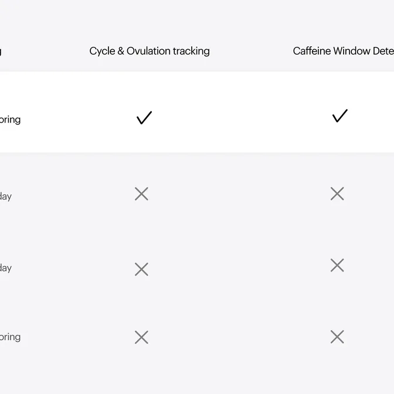The image size is (394, 394).
Task: Click the checkmark under Caffeine Window column
Action: pyautogui.click(x=339, y=116)
